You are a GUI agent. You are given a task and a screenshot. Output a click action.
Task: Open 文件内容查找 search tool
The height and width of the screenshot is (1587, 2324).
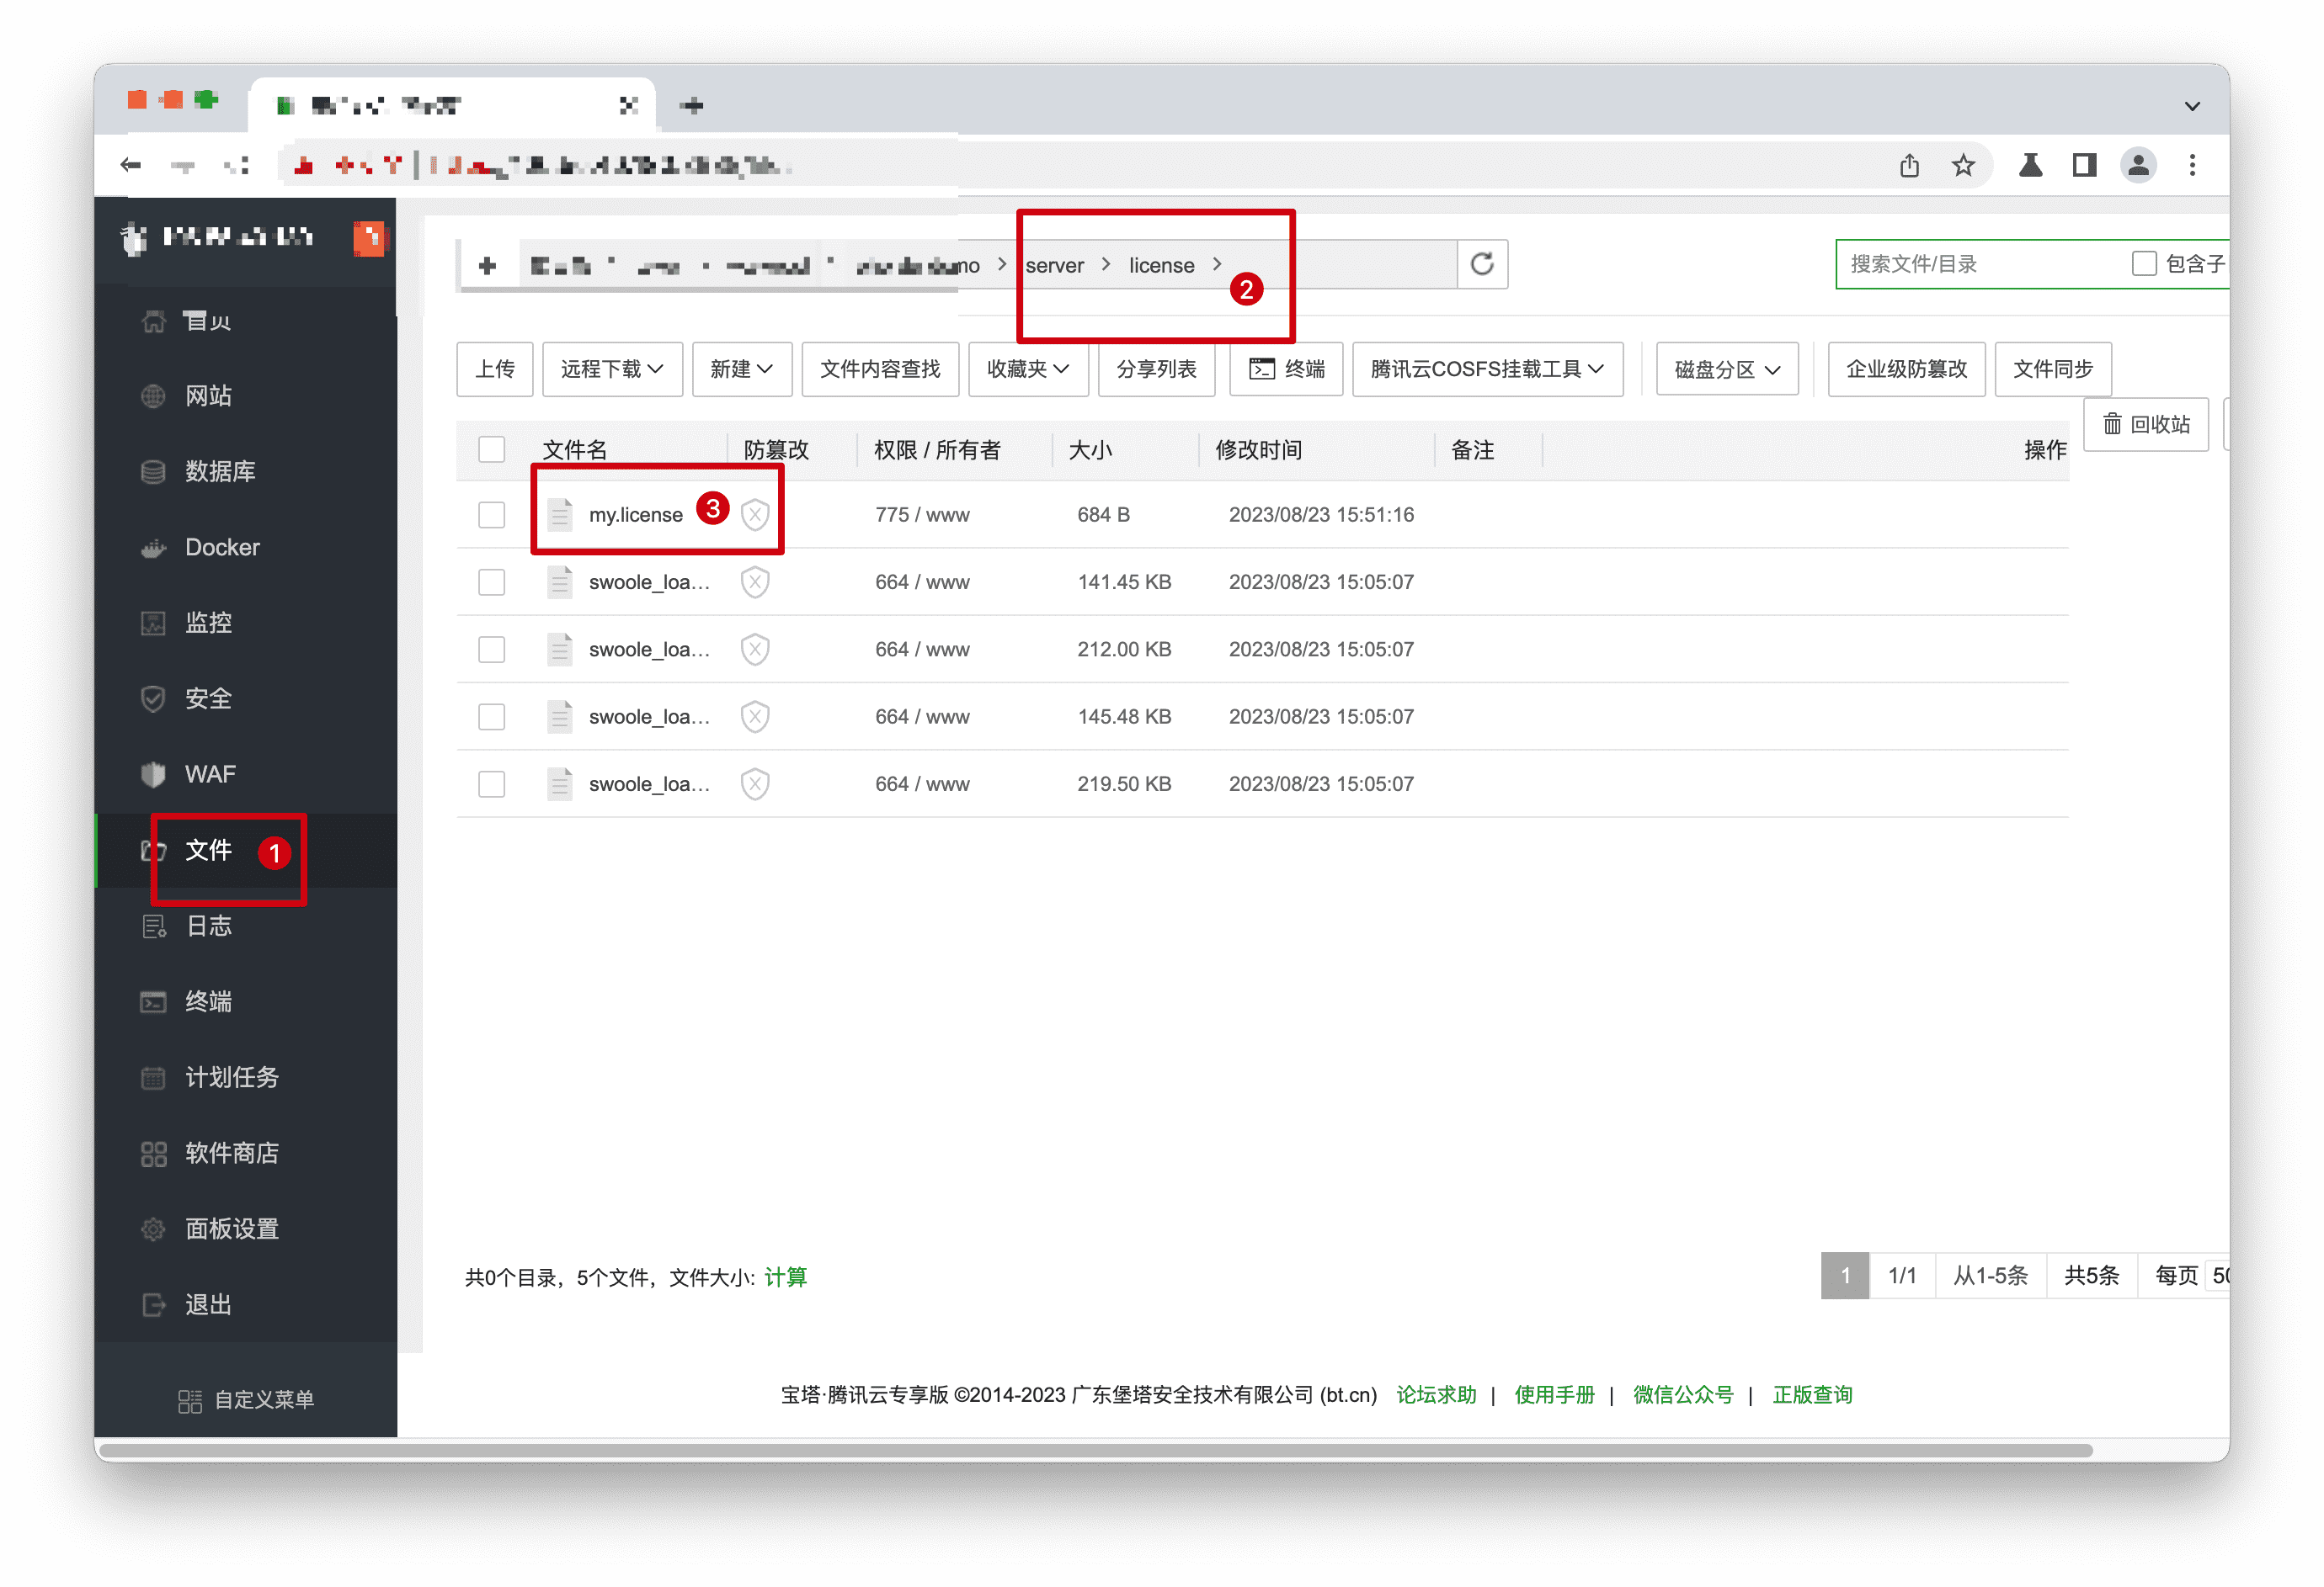(880, 369)
